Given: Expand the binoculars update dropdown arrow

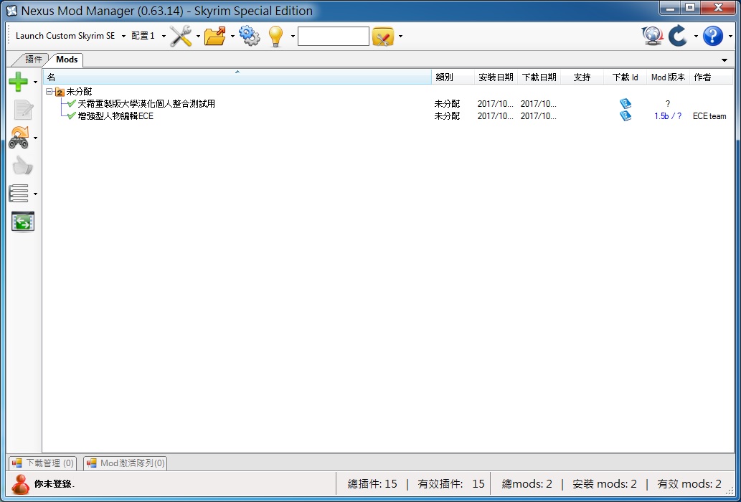Looking at the screenshot, I should tap(35, 138).
